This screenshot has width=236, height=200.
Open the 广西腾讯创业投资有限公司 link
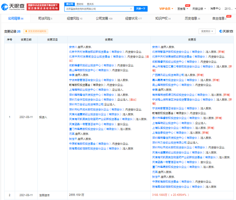pyautogui.click(x=168, y=75)
